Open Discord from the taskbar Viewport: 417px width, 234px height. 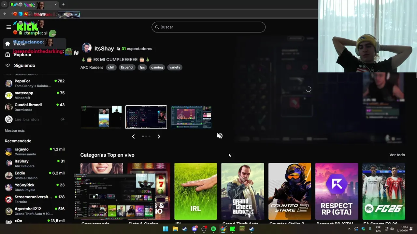click(194, 229)
